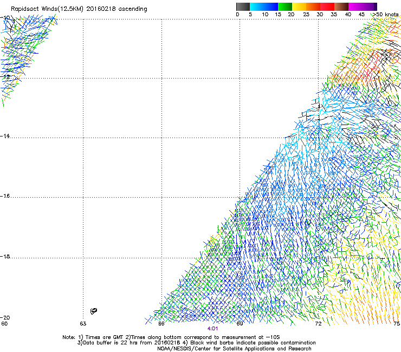Click the 'Data buffer is 22 hrs' note
This screenshot has height=352, width=401.
click(x=196, y=343)
